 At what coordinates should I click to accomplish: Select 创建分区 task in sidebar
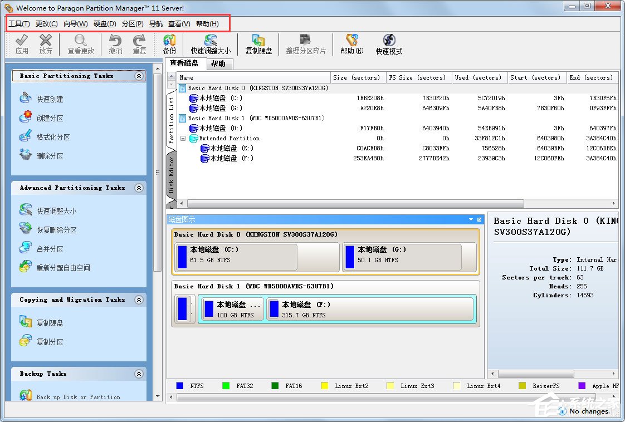(x=41, y=118)
